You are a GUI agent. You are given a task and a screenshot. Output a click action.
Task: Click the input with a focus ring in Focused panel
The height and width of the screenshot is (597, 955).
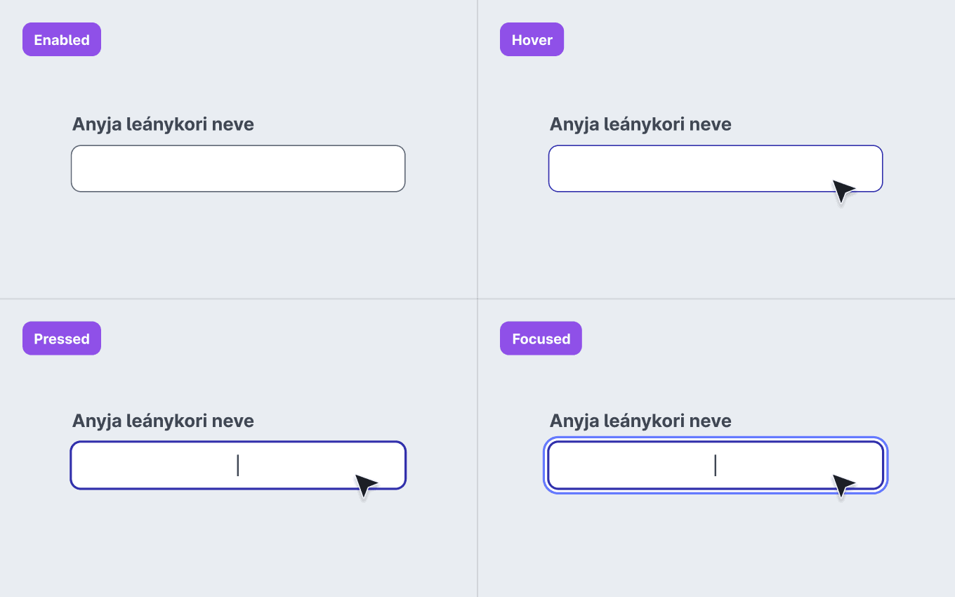[x=716, y=465]
